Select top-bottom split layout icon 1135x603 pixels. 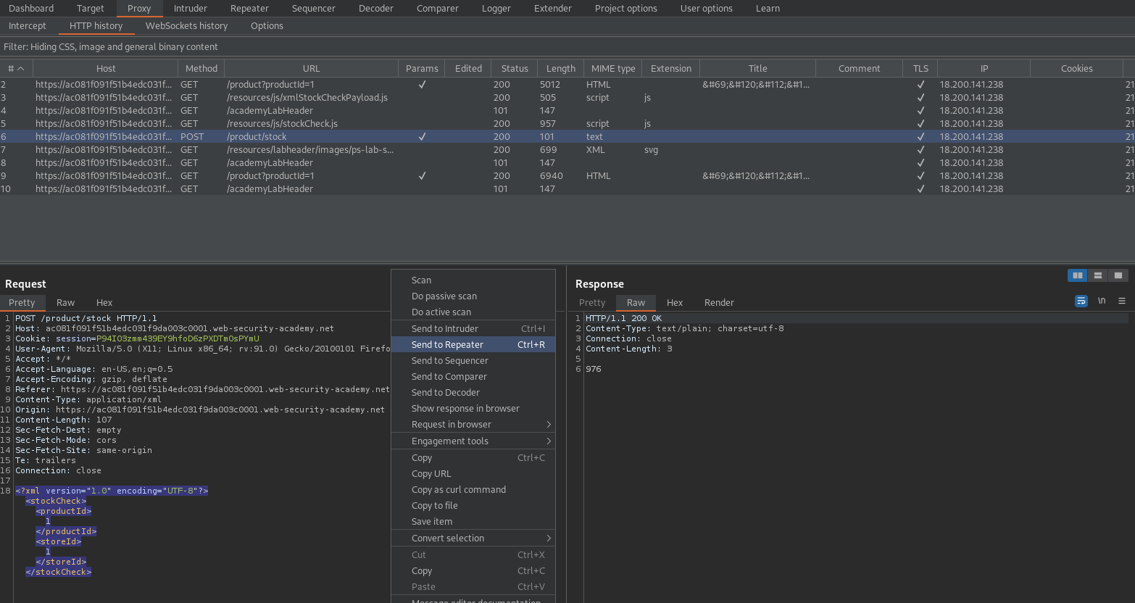click(1098, 275)
